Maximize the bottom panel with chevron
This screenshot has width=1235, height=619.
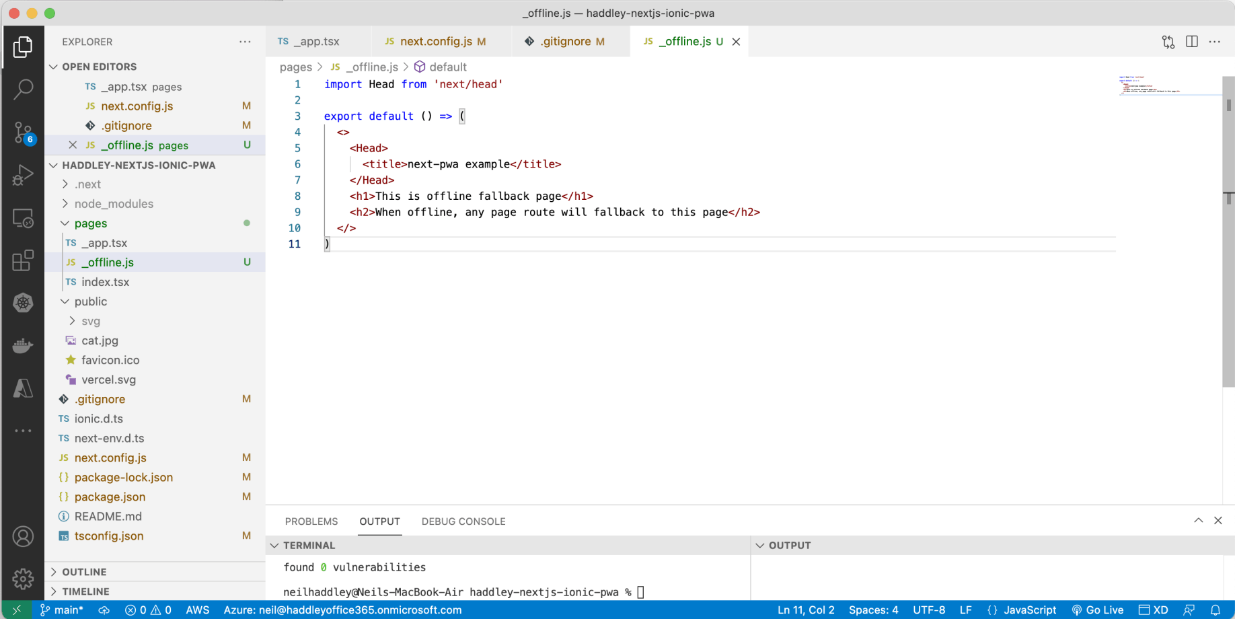[x=1198, y=521]
